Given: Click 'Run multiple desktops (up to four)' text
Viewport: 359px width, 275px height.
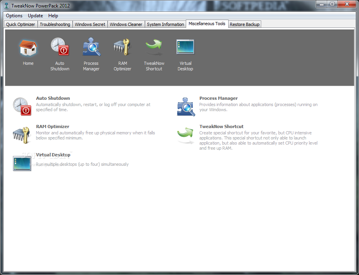Looking at the screenshot, I should 82,164.
